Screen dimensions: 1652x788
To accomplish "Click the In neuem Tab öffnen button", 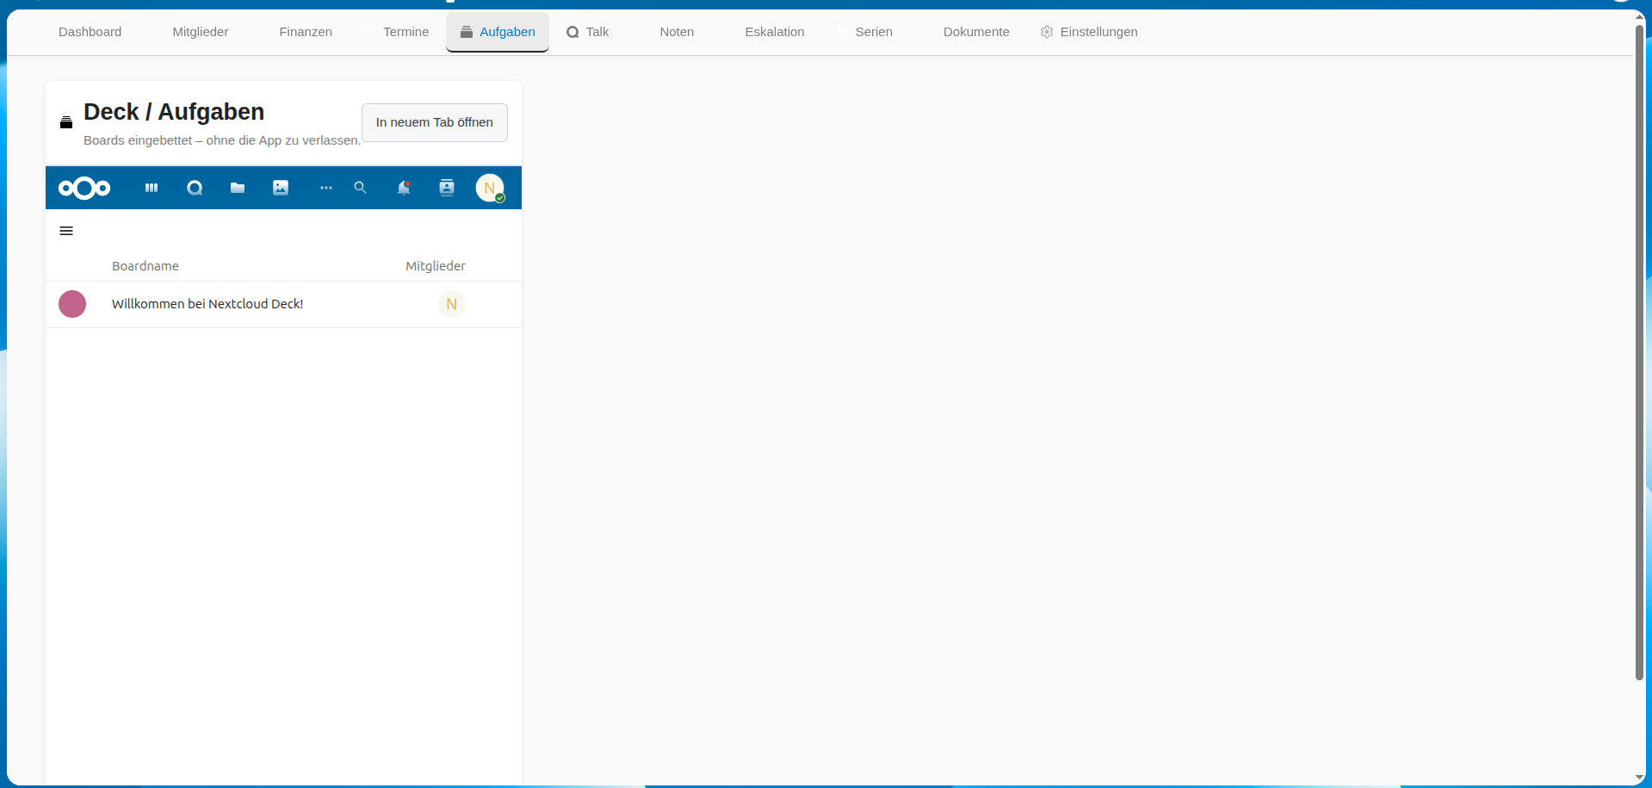I will pyautogui.click(x=434, y=122).
